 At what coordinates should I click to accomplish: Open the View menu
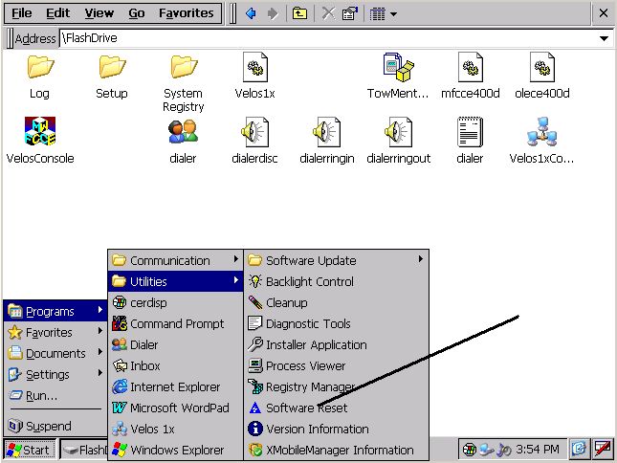pos(99,13)
